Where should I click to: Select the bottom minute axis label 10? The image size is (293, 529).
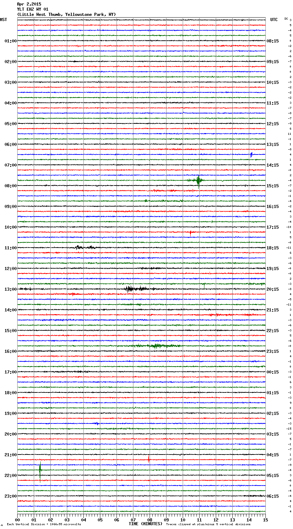pyautogui.click(x=183, y=520)
